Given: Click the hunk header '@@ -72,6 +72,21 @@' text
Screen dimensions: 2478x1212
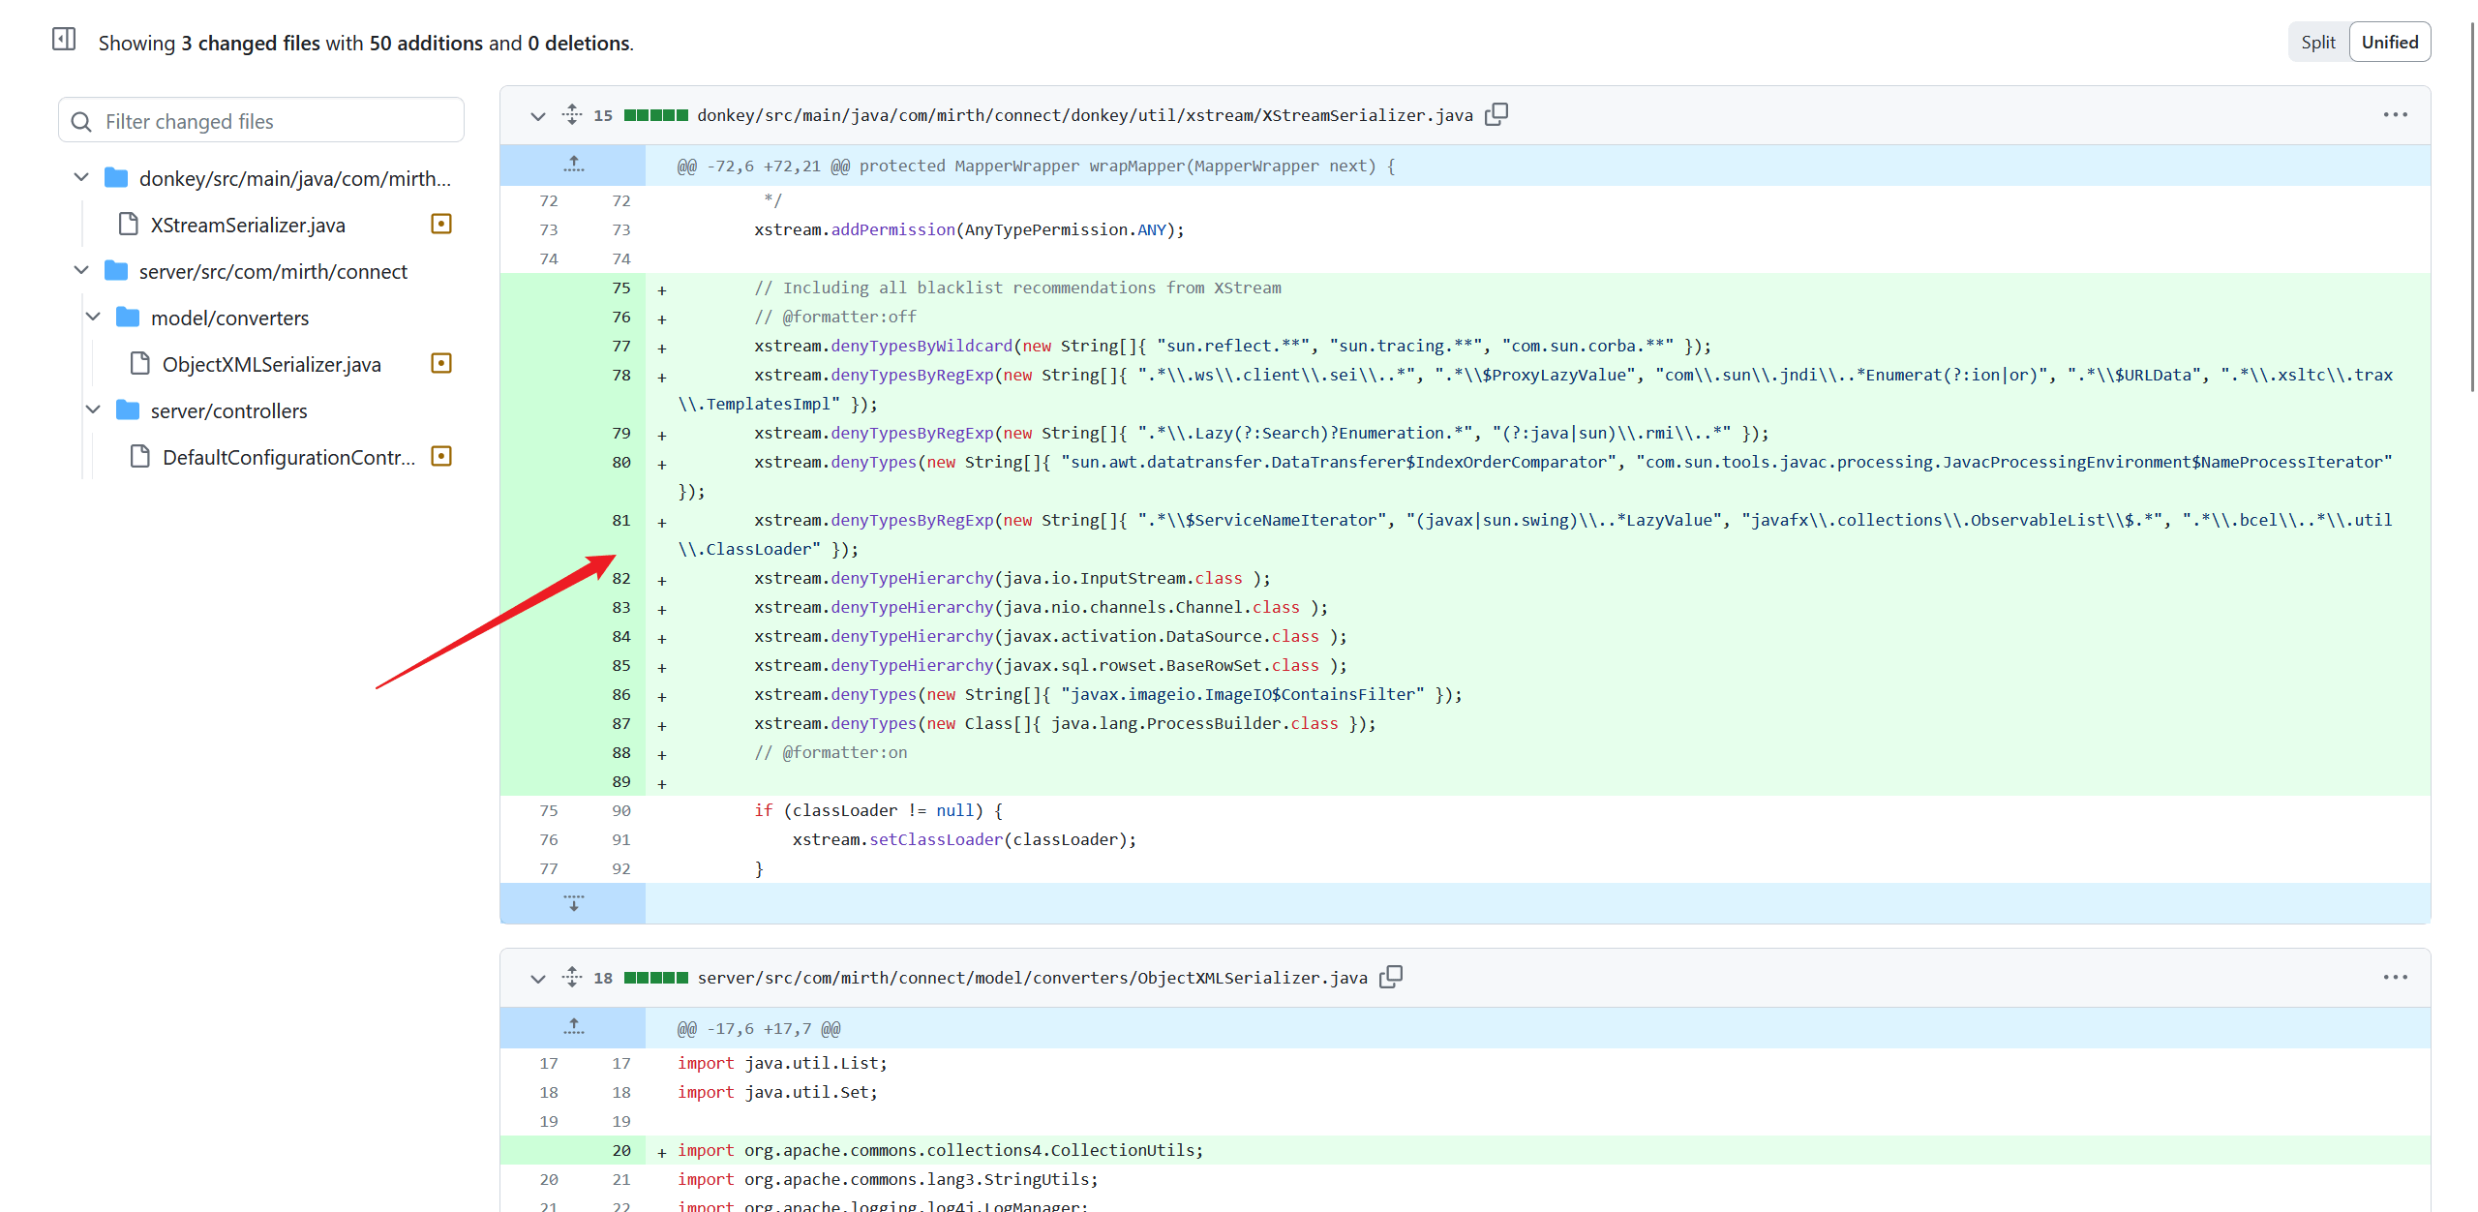Looking at the screenshot, I should [763, 167].
